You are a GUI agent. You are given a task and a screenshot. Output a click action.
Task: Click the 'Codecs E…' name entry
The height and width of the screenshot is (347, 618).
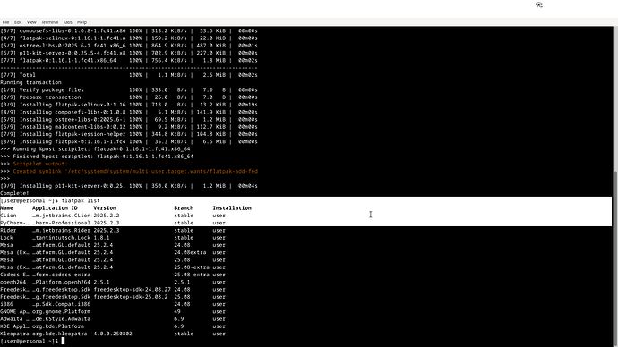pyautogui.click(x=14, y=275)
